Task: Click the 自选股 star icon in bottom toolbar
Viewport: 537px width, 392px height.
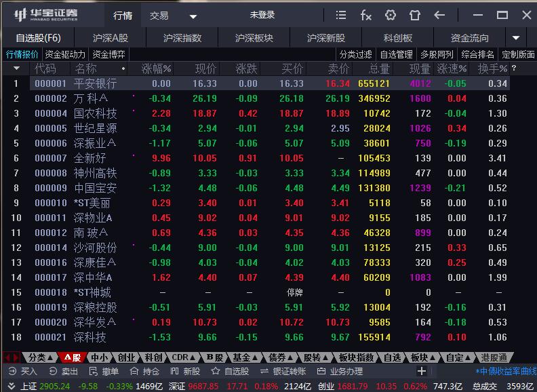Action: [230, 371]
